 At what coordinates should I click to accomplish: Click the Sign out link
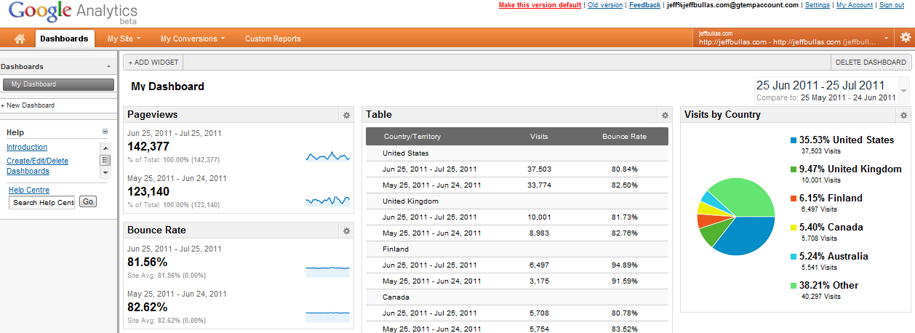pos(892,5)
